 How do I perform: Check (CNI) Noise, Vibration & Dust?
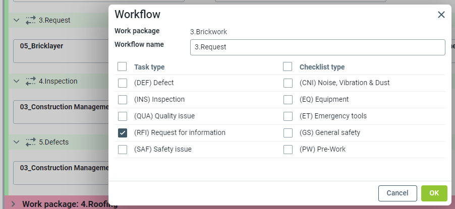coord(288,83)
